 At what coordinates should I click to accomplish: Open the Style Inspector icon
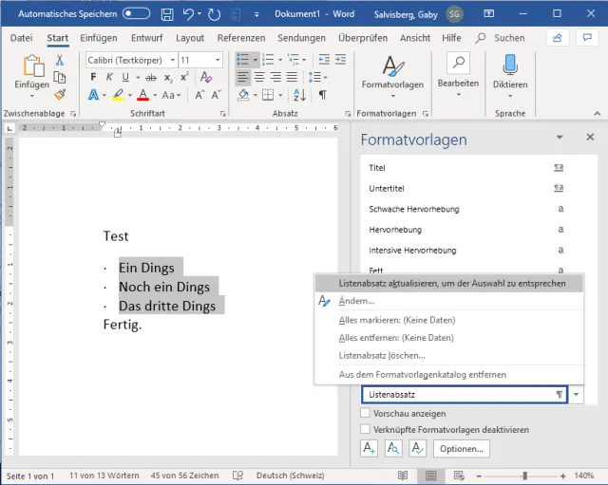[x=392, y=448]
